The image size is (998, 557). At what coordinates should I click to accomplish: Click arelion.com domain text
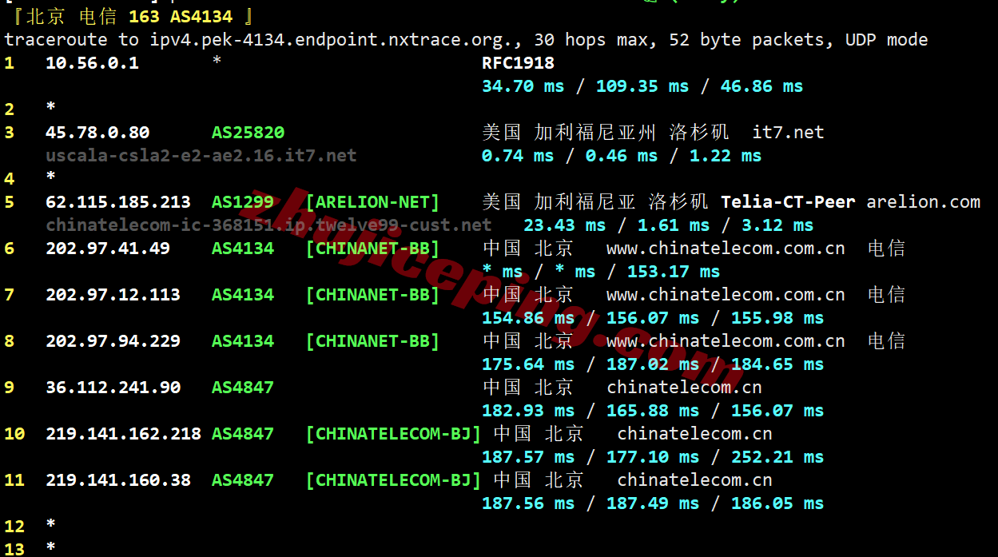924,202
